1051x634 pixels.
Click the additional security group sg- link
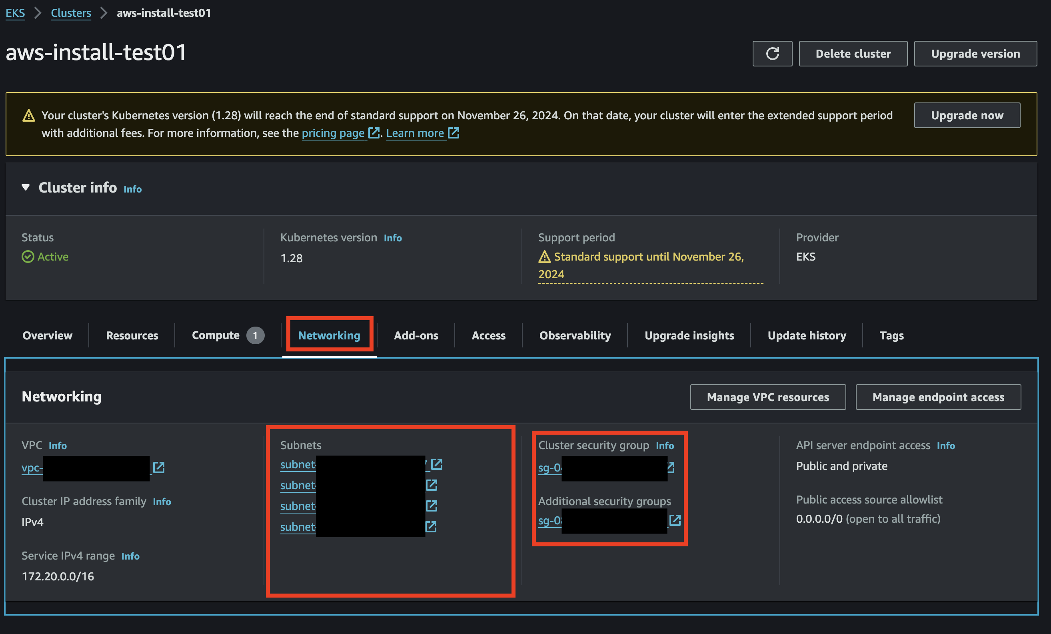pos(550,520)
